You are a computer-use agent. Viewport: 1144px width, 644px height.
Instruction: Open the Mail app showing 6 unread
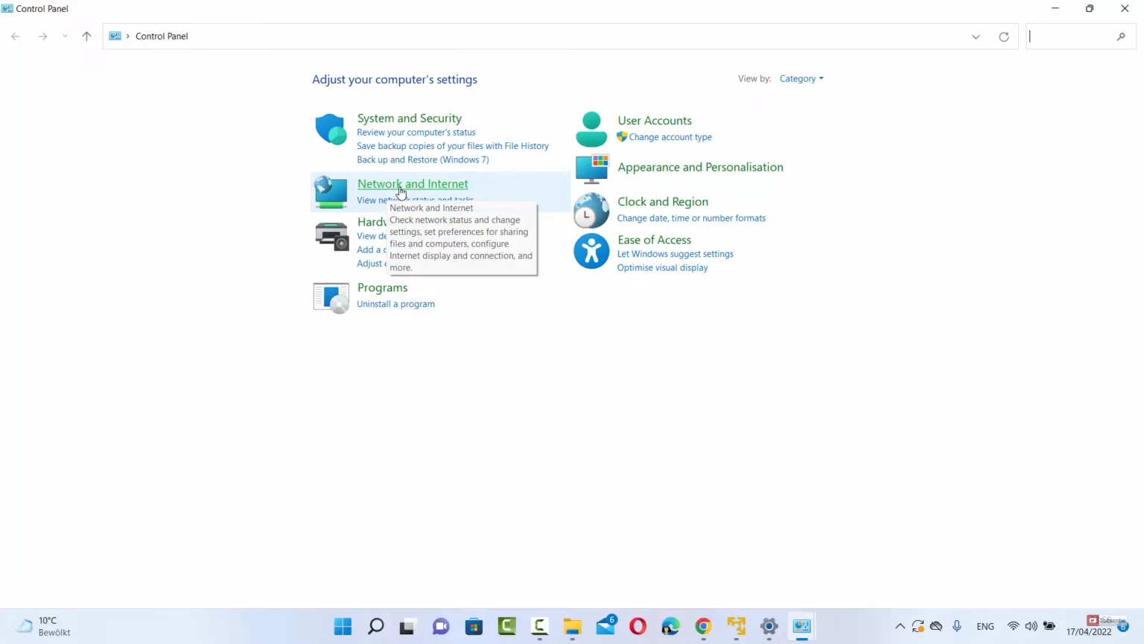pos(605,626)
